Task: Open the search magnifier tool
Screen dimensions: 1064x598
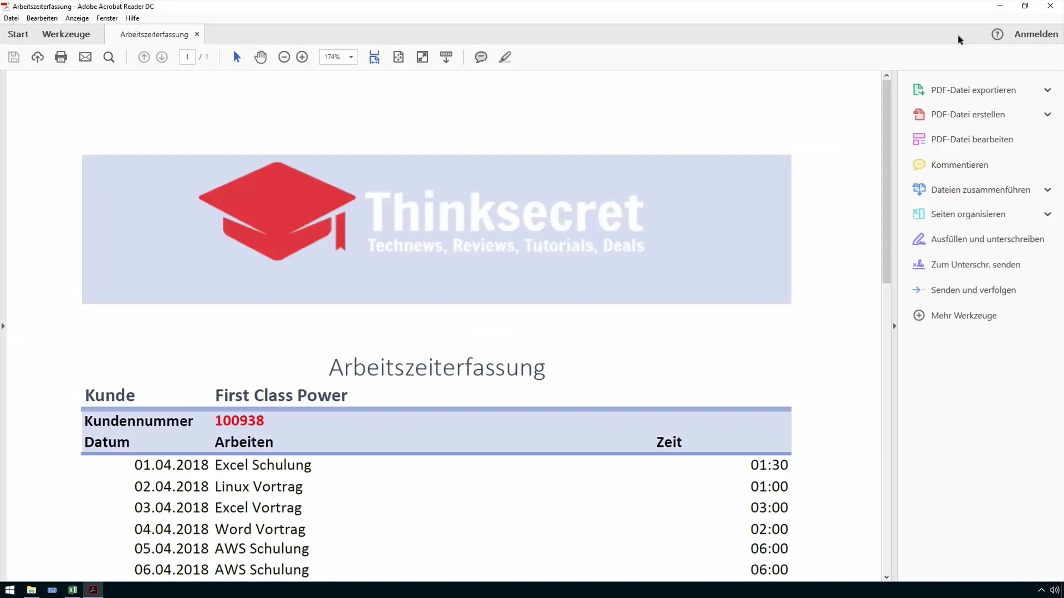Action: pyautogui.click(x=109, y=57)
